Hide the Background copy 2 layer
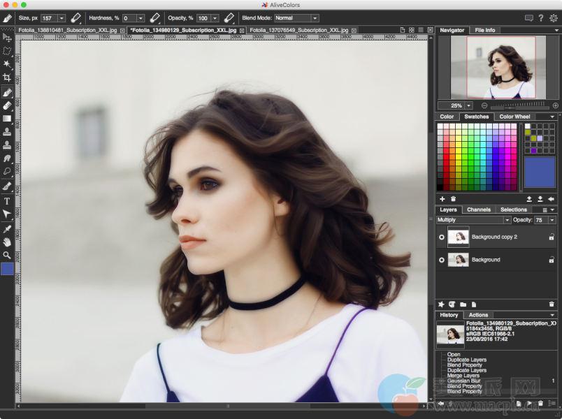This screenshot has width=562, height=419. click(442, 237)
